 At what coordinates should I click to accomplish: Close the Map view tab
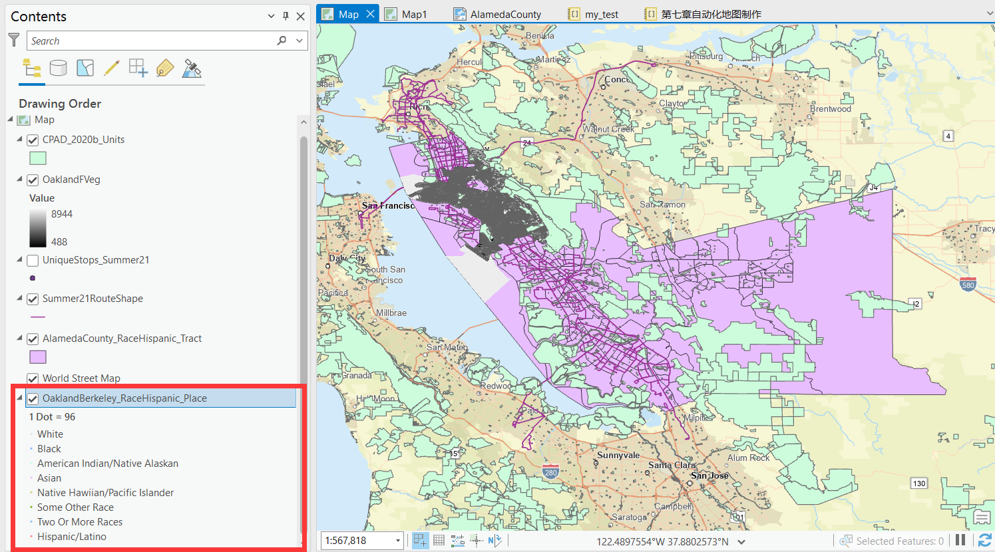pos(371,13)
